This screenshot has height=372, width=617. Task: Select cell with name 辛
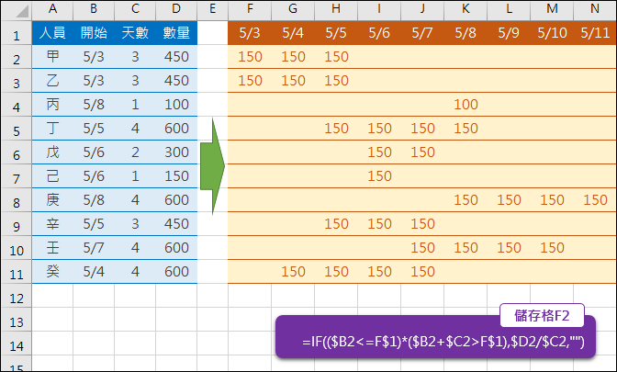[52, 223]
